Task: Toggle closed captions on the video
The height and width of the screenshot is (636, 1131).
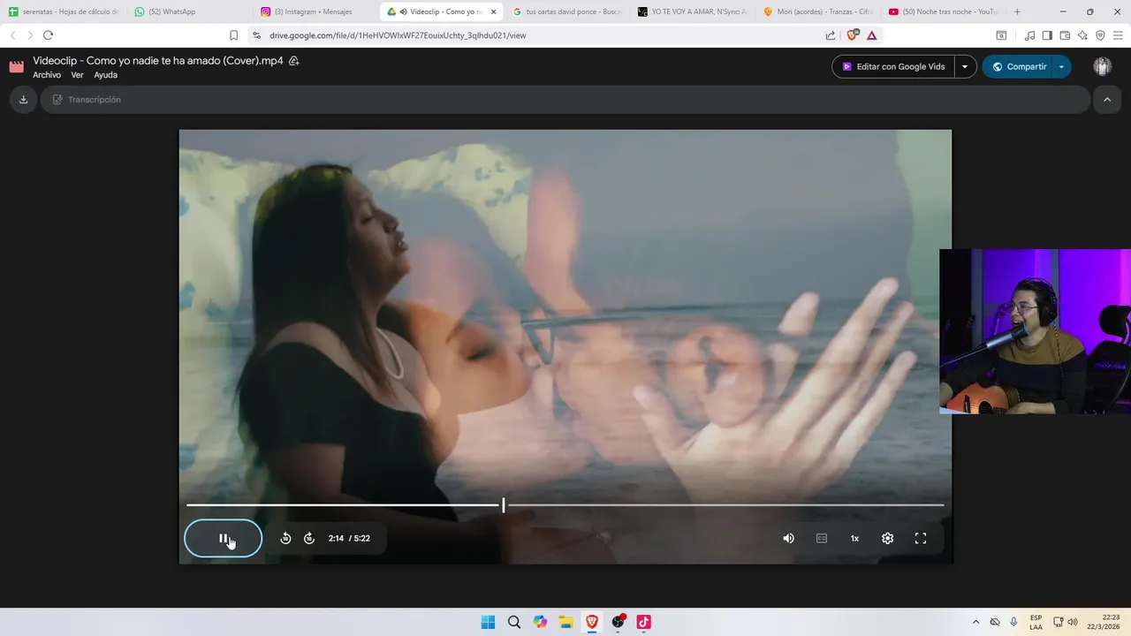Action: 822,538
